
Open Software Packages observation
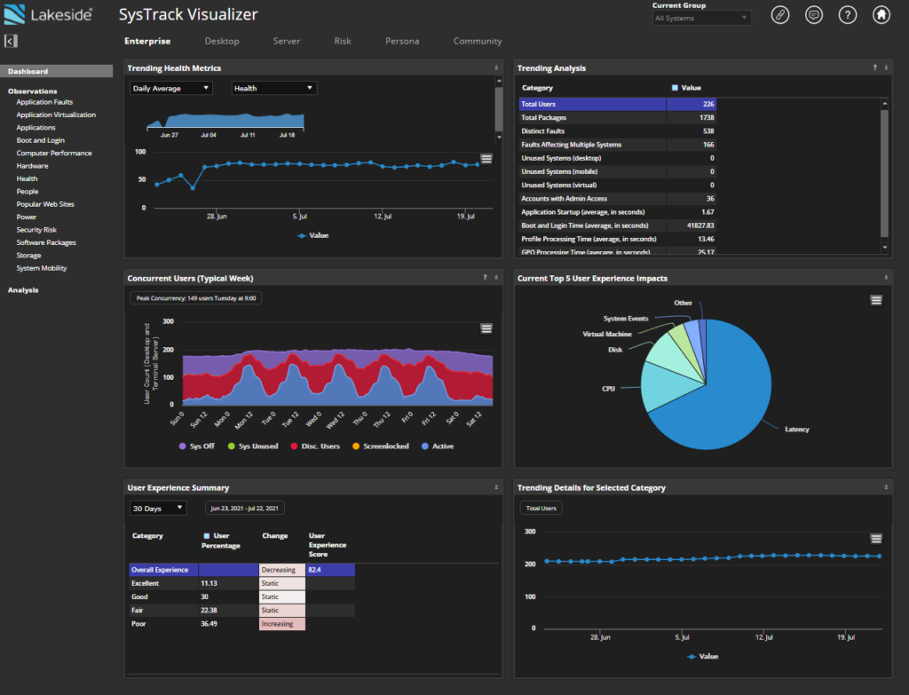click(x=46, y=242)
